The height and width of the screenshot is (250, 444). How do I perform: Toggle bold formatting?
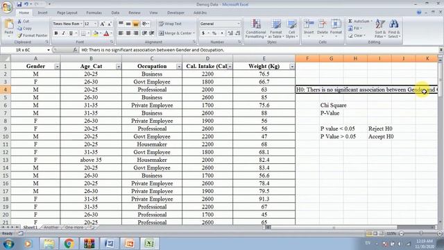click(56, 33)
